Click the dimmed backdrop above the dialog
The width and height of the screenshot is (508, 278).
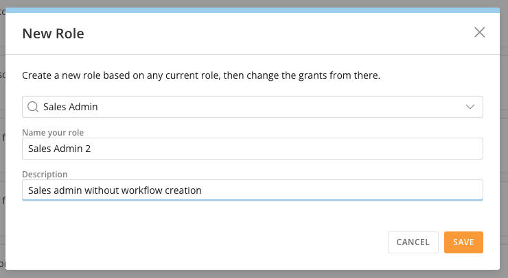pos(253,3)
